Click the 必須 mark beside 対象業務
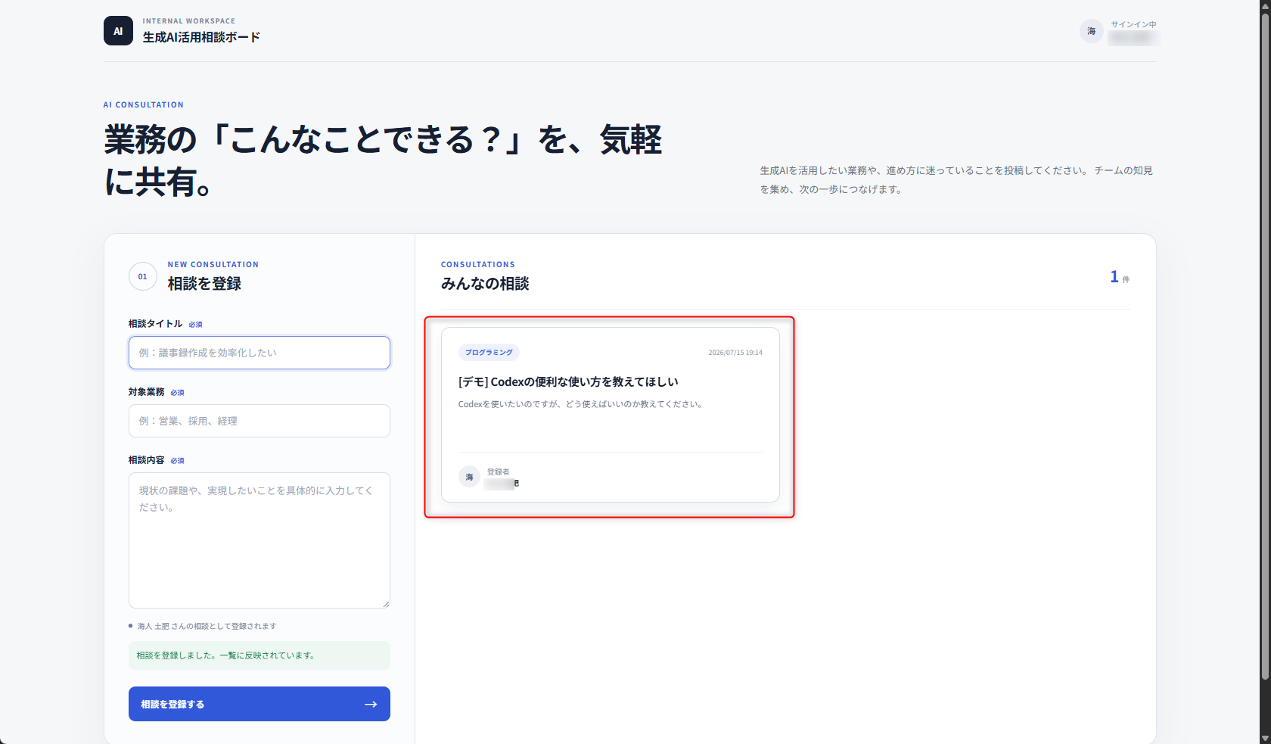The image size is (1271, 744). point(178,393)
